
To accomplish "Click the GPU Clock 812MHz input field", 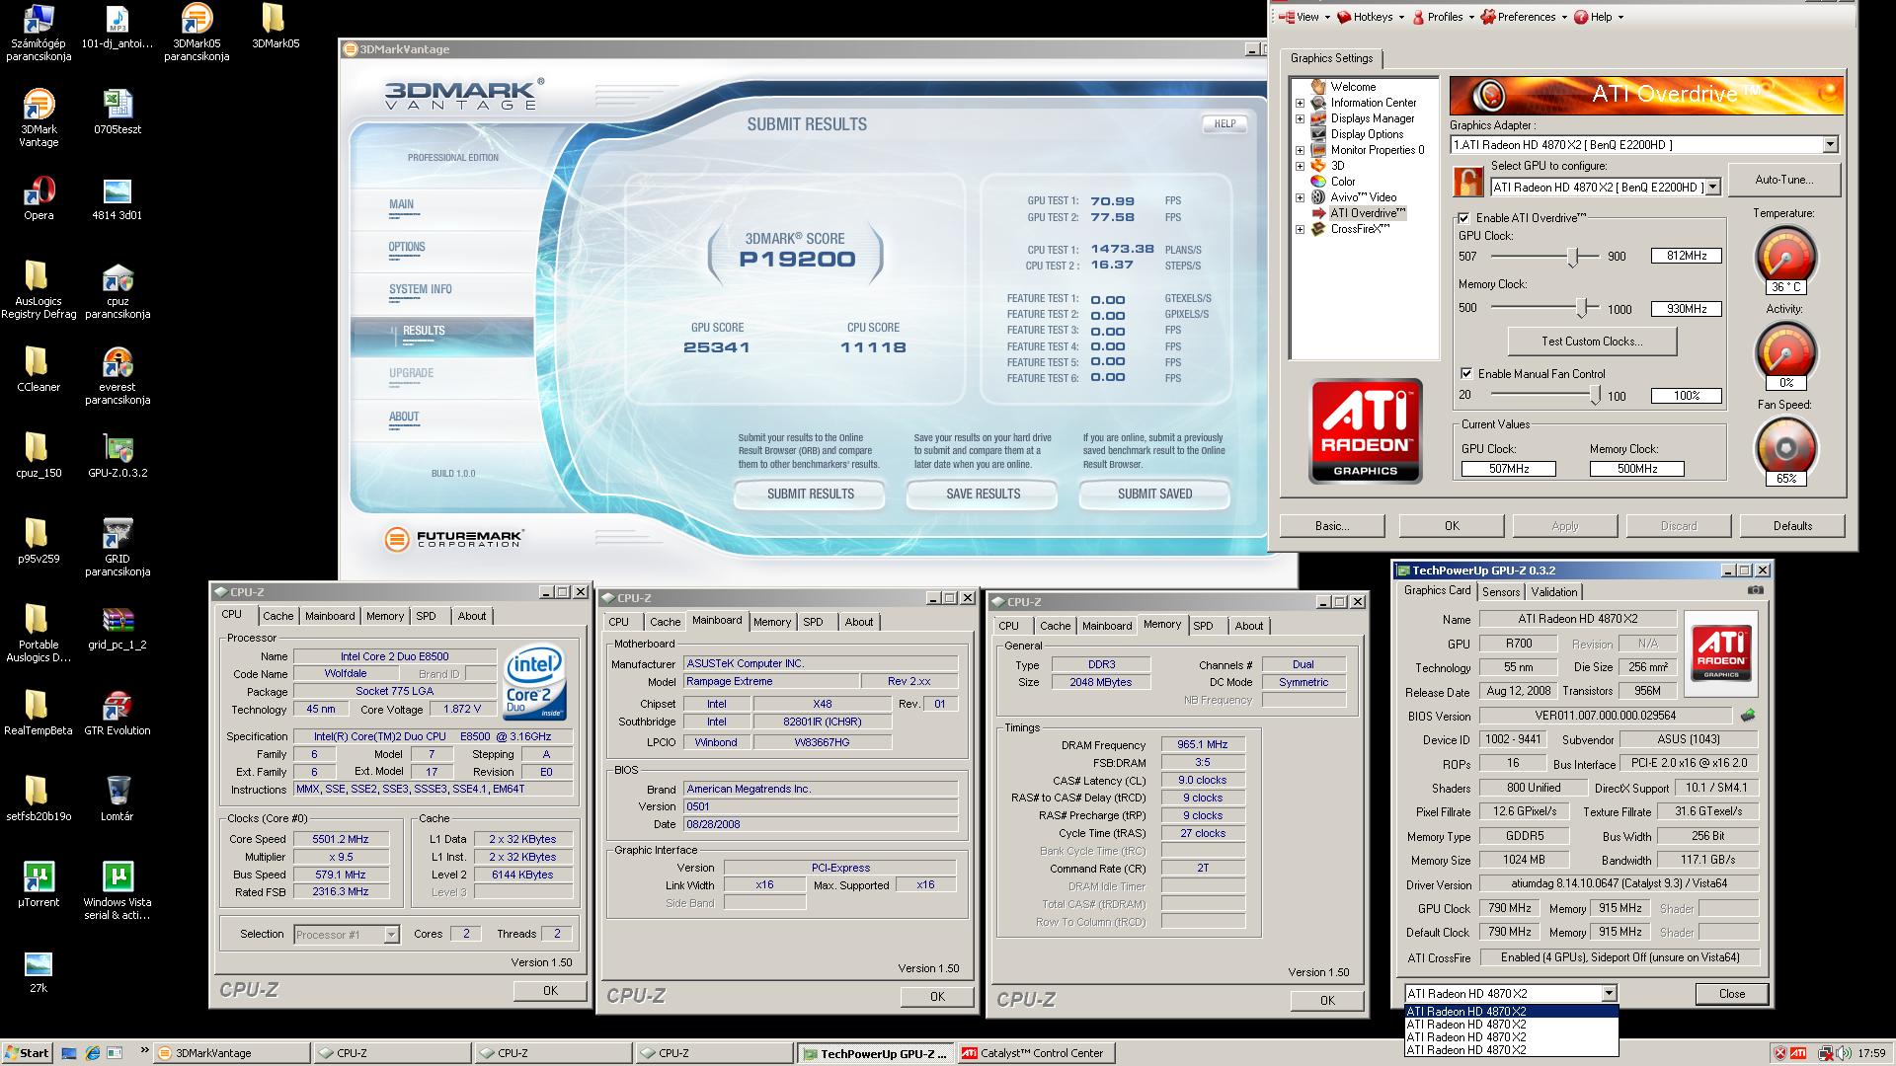I will 1687,256.
